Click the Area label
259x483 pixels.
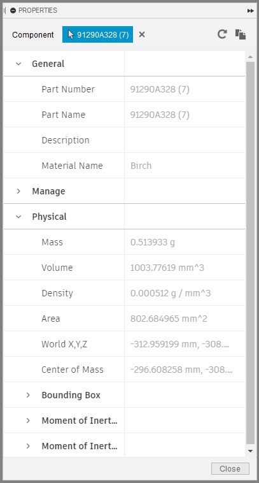point(51,319)
